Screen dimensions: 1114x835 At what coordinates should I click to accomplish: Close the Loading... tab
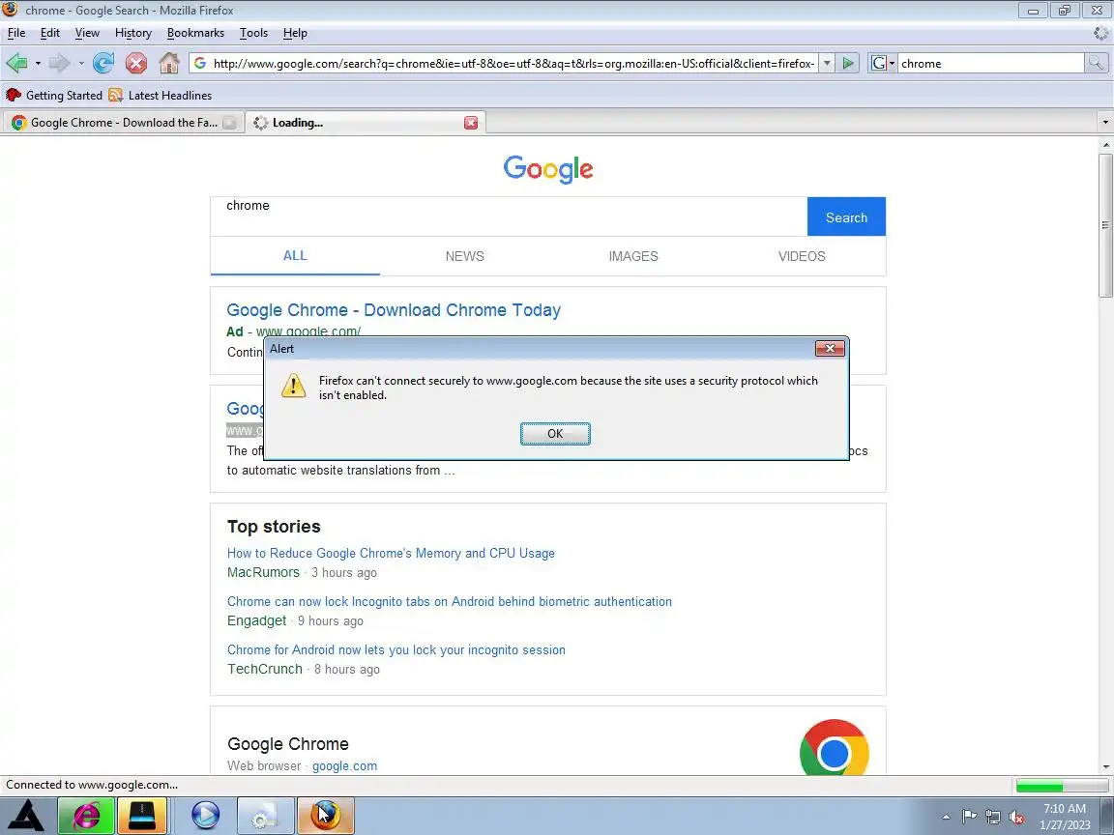click(471, 123)
